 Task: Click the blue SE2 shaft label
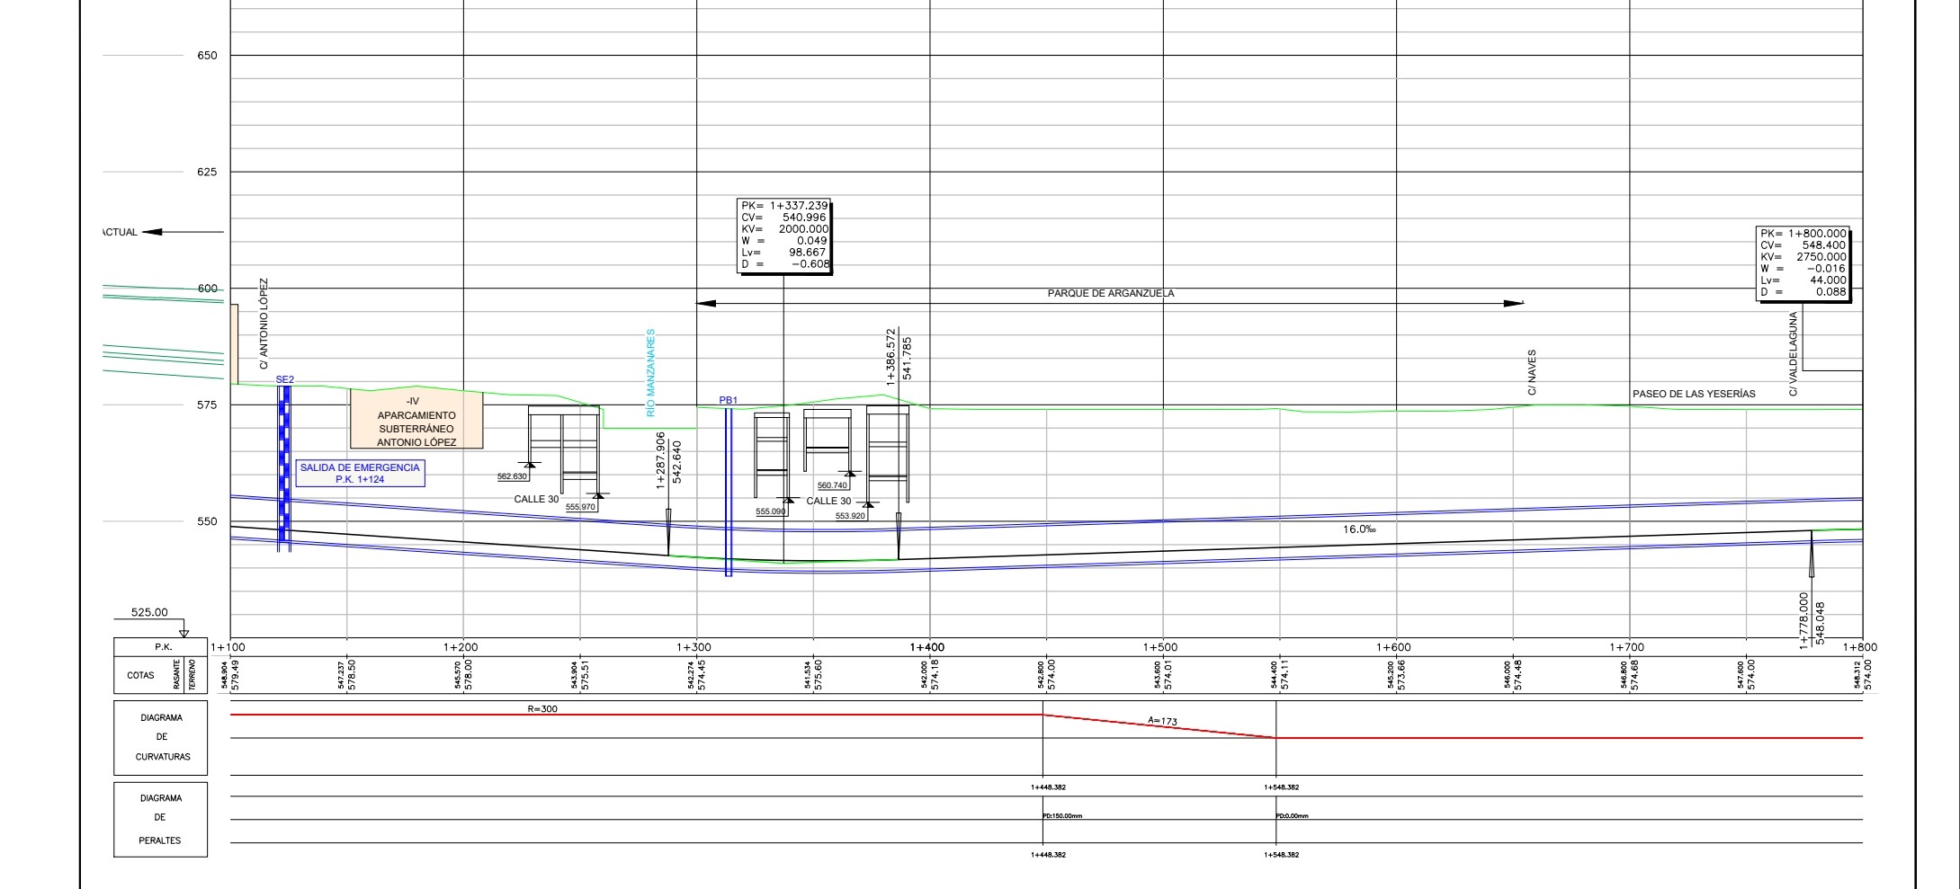pyautogui.click(x=284, y=380)
